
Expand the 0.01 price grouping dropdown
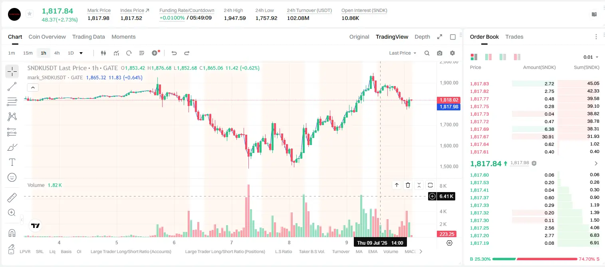coord(591,57)
